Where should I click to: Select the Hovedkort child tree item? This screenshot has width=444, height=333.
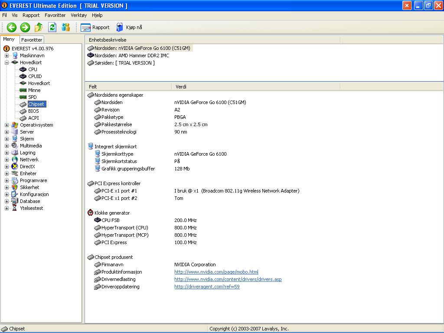click(x=39, y=83)
